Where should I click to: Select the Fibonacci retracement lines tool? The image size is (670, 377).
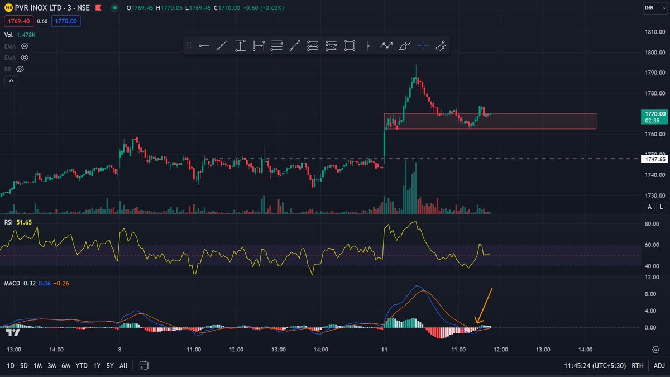point(276,46)
